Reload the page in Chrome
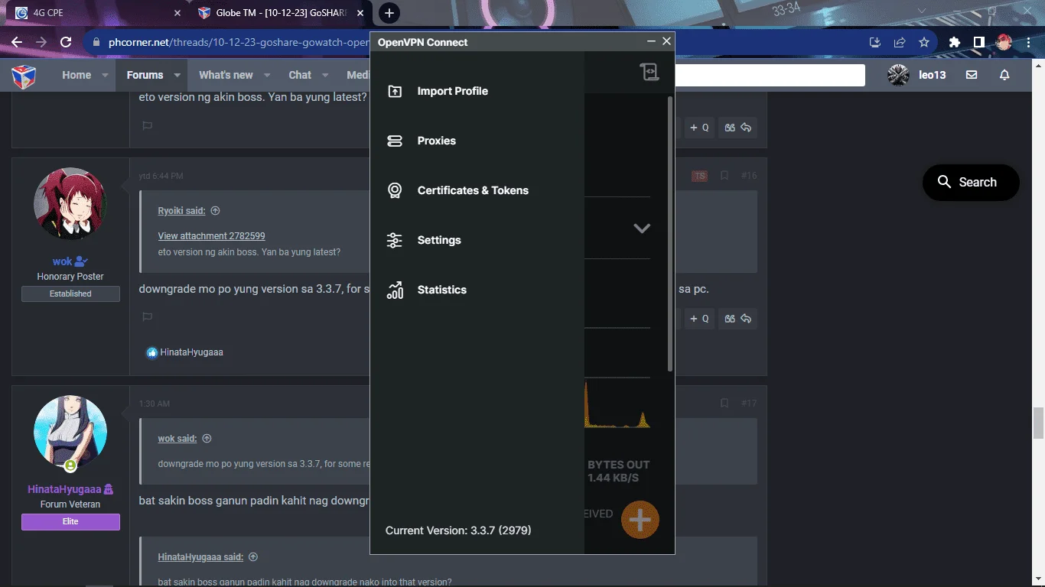This screenshot has height=587, width=1045. click(x=66, y=42)
